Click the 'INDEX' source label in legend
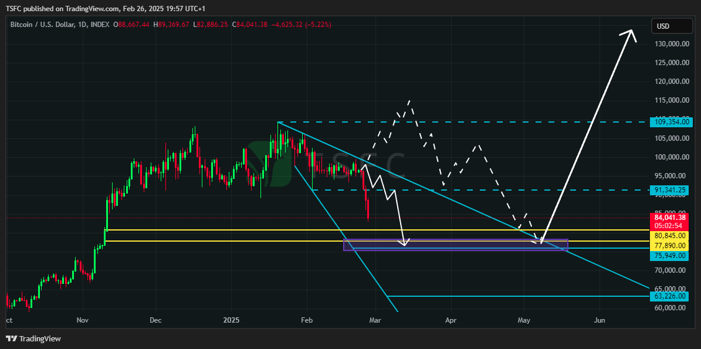Screen dimensions: 701x349 (99, 25)
